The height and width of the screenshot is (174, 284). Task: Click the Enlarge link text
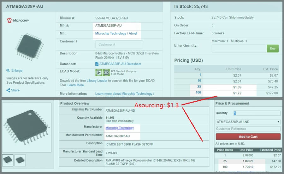(17, 70)
